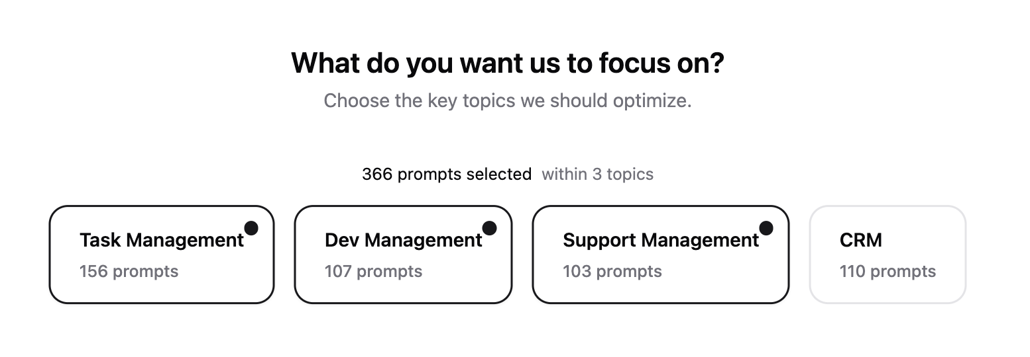Screen dimensions: 1030x357
Task: Click the "Support Management" title text
Action: tap(661, 240)
